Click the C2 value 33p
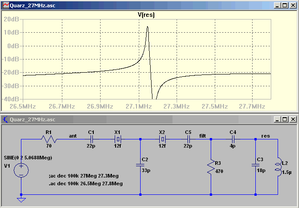The width and height of the screenshot is (299, 208). click(x=146, y=170)
